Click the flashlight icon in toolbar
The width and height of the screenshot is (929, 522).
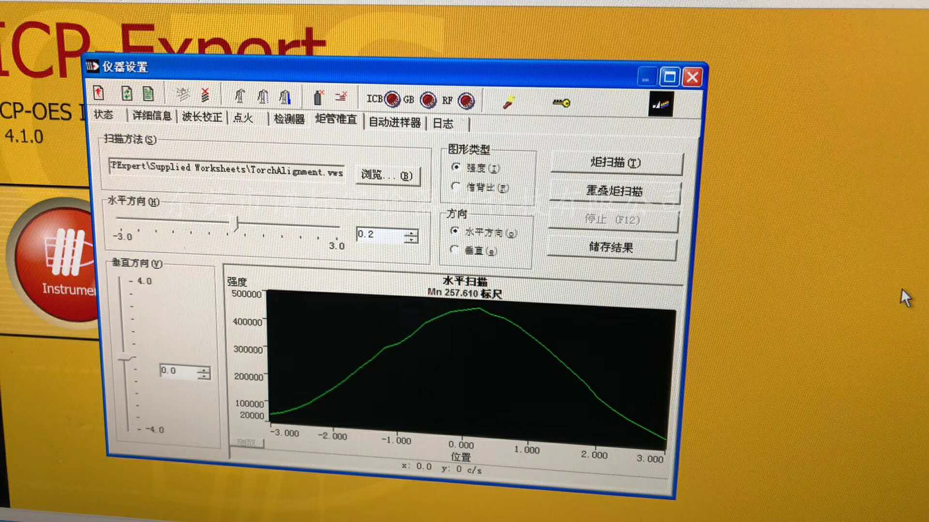tap(509, 102)
